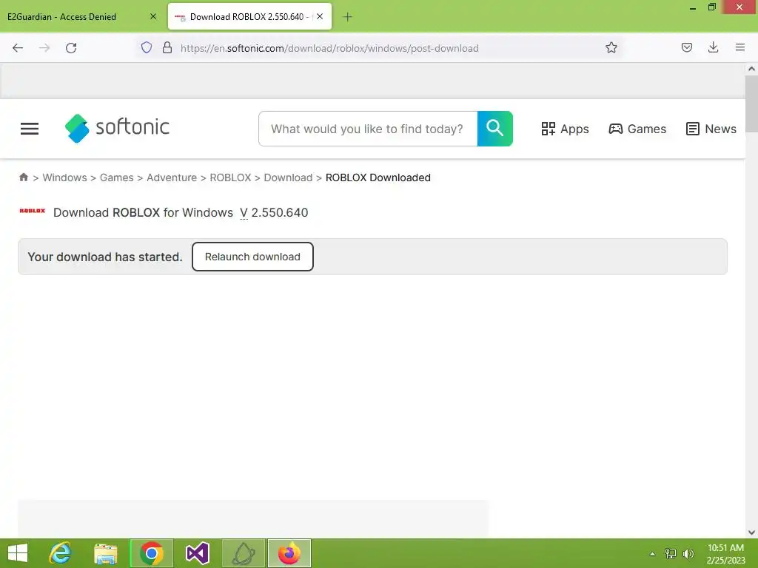Go to Softonic home via breadcrumb icon

pyautogui.click(x=24, y=177)
